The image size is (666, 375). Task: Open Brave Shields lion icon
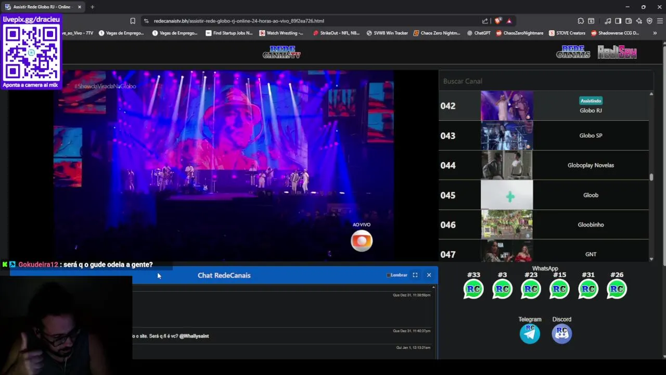498,21
